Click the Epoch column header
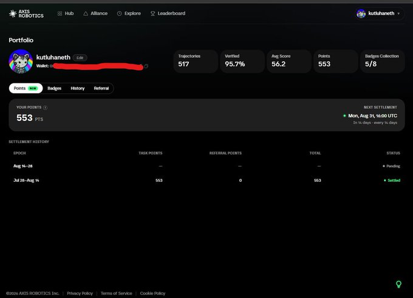Screen dimensions: 413x298 coord(20,153)
